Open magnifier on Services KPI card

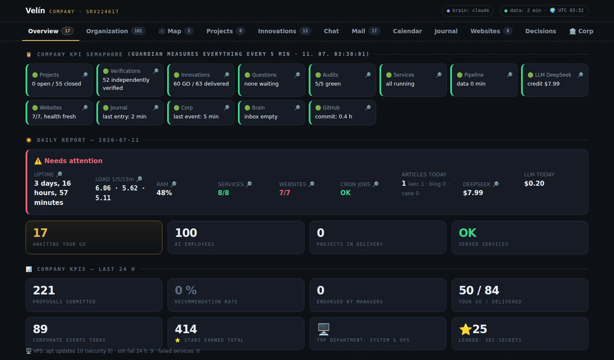point(439,75)
